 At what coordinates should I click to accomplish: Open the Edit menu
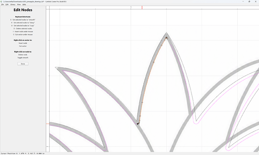7,4
